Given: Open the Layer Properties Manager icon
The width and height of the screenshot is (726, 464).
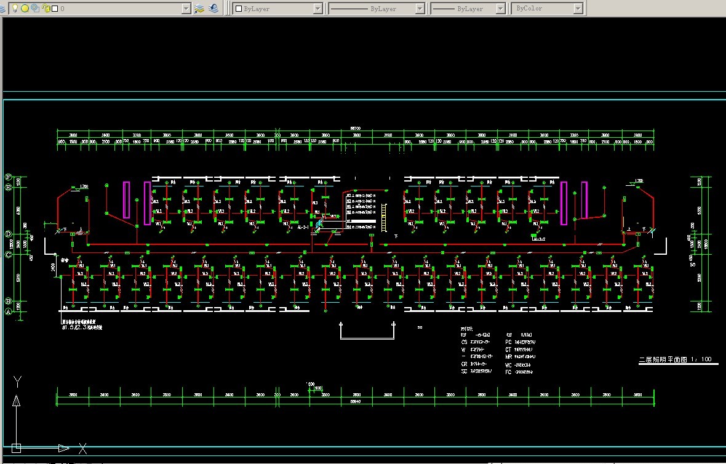Looking at the screenshot, I should click(x=3, y=9).
